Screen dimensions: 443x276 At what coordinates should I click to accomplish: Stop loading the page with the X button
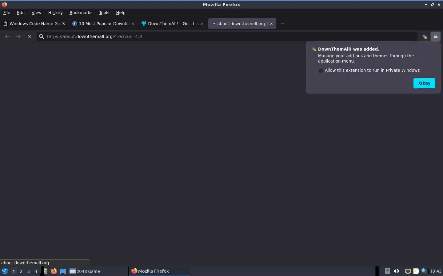coord(30,36)
